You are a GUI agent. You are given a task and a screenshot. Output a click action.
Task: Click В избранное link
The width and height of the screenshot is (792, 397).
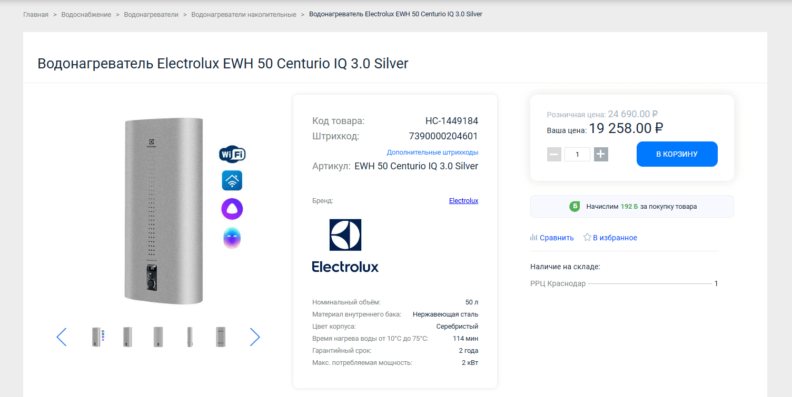click(615, 238)
